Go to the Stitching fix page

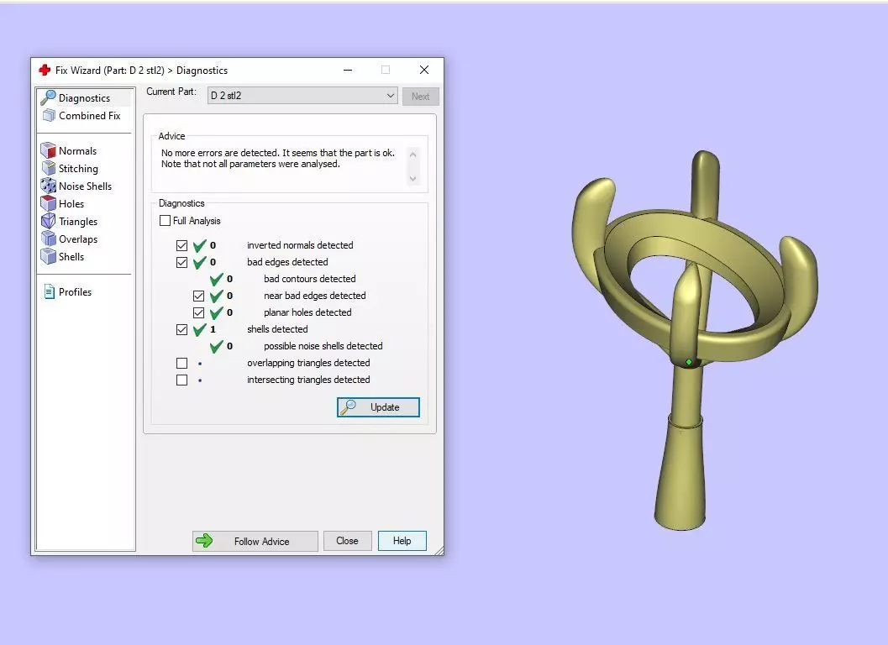tap(78, 168)
